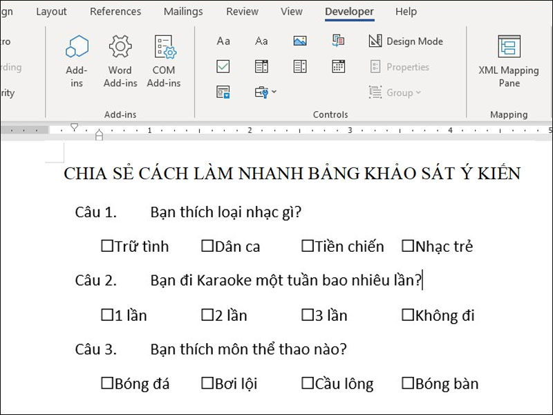Viewport: 553px width, 415px height.
Task: Click the 'Câu 2.' label
Action: coord(95,281)
